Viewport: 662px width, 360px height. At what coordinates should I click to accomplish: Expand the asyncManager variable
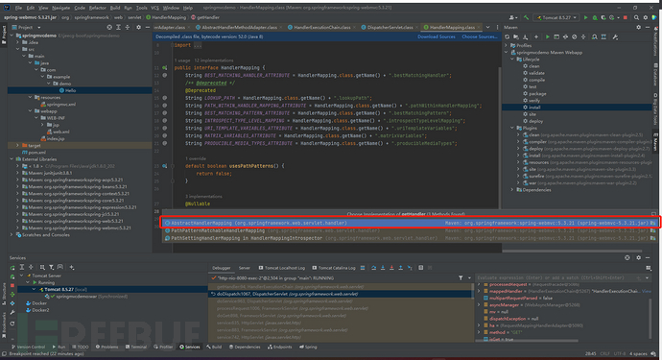point(479,304)
